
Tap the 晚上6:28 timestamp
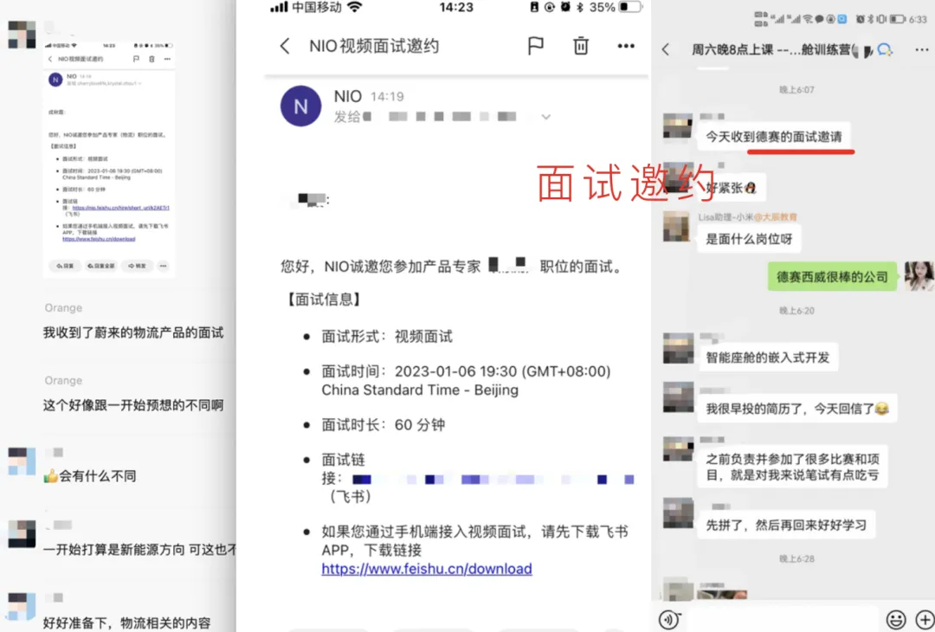point(796,558)
